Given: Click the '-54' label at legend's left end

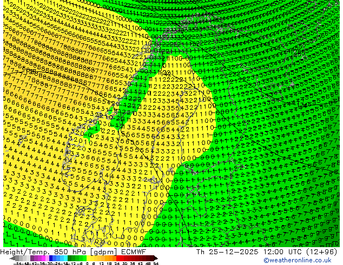Looking at the screenshot, I should 17,263.
